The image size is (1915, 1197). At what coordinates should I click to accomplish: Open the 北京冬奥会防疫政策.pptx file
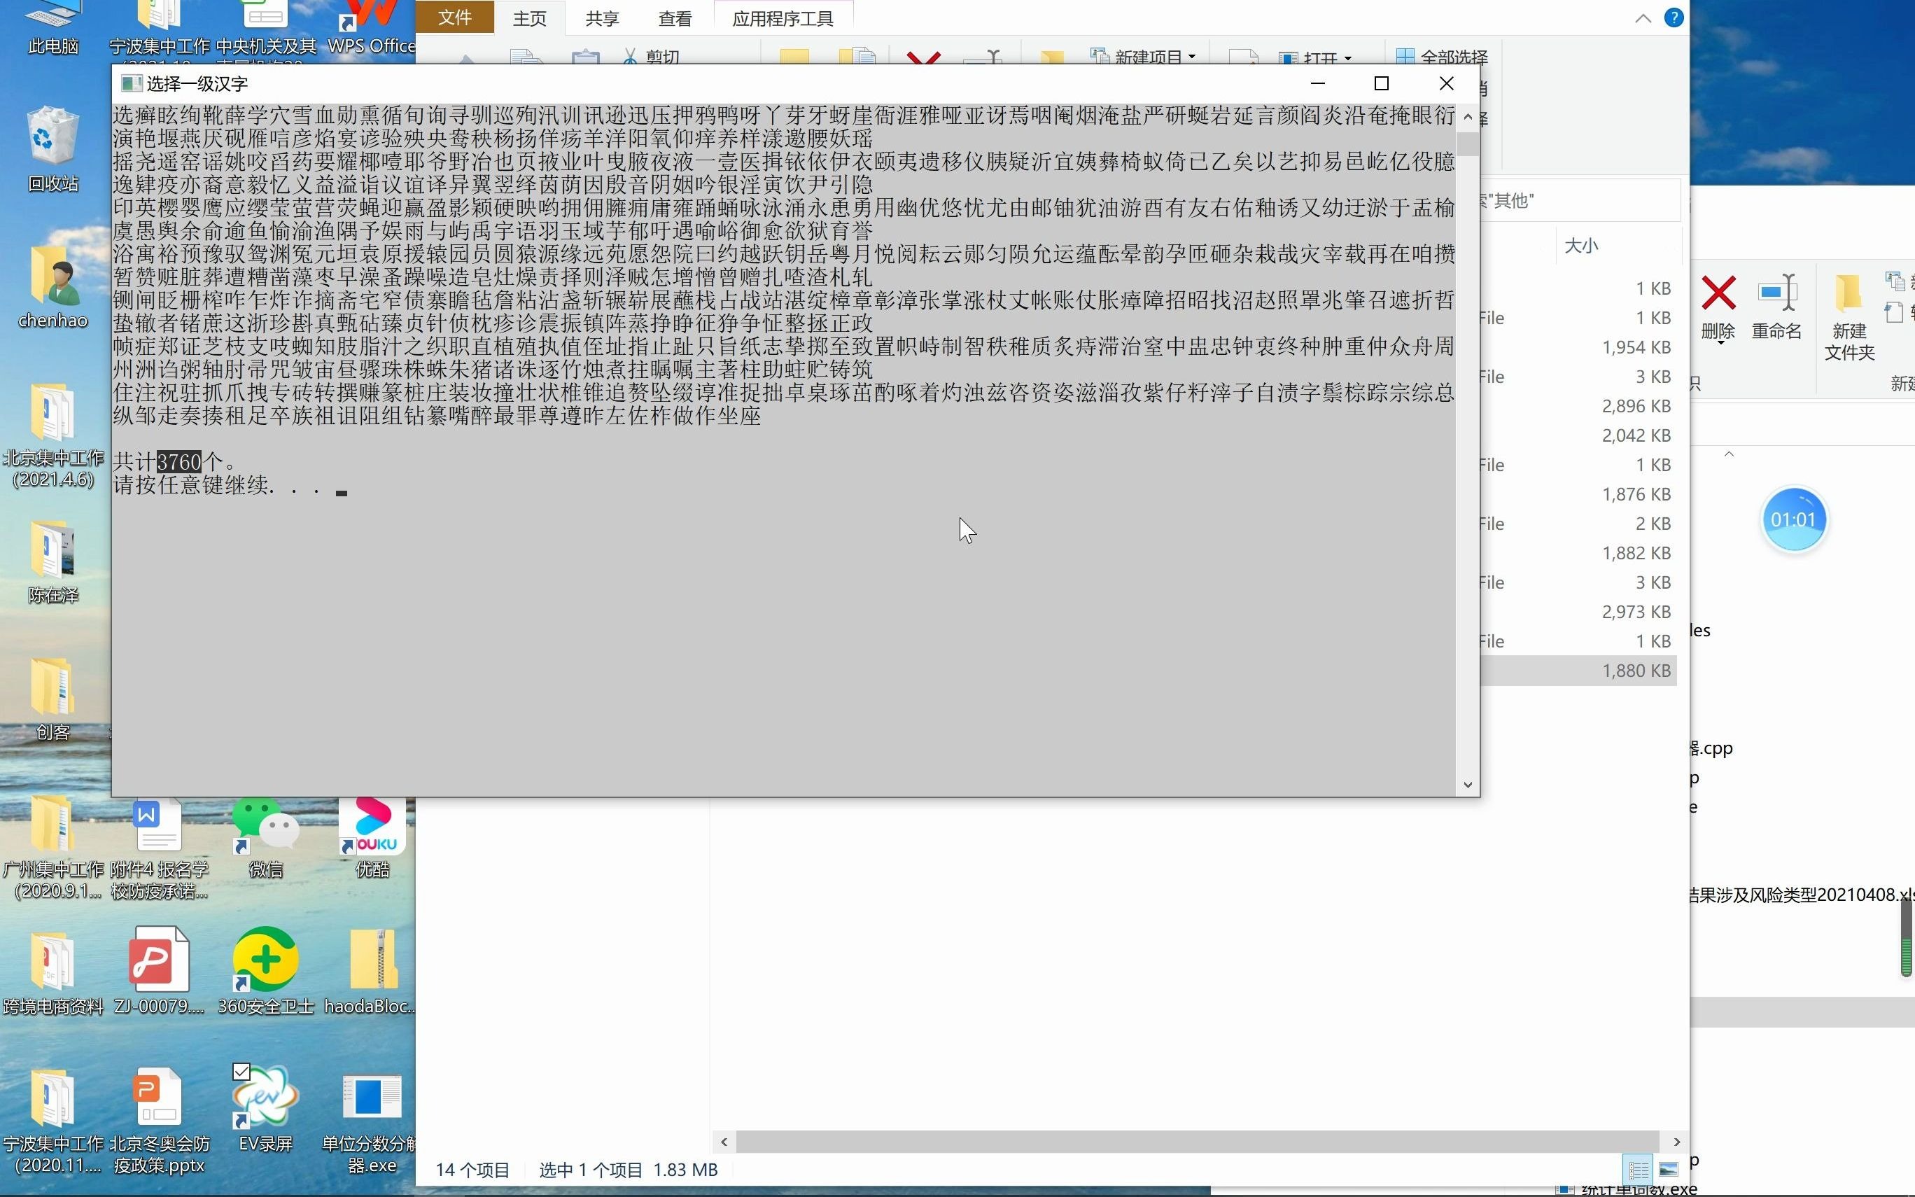pos(159,1121)
